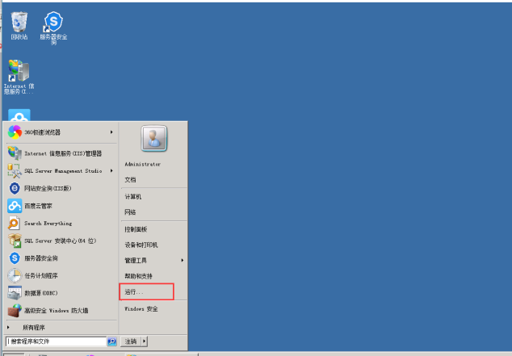Viewport: 512px width, 356px height.
Task: Click the 注销 button
Action: 131,341
